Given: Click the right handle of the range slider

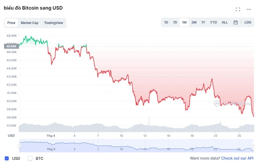Looking at the screenshot, I should (253, 146).
